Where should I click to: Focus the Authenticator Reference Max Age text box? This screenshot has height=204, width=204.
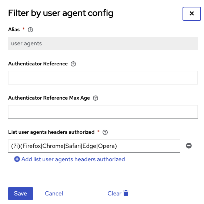(103, 112)
